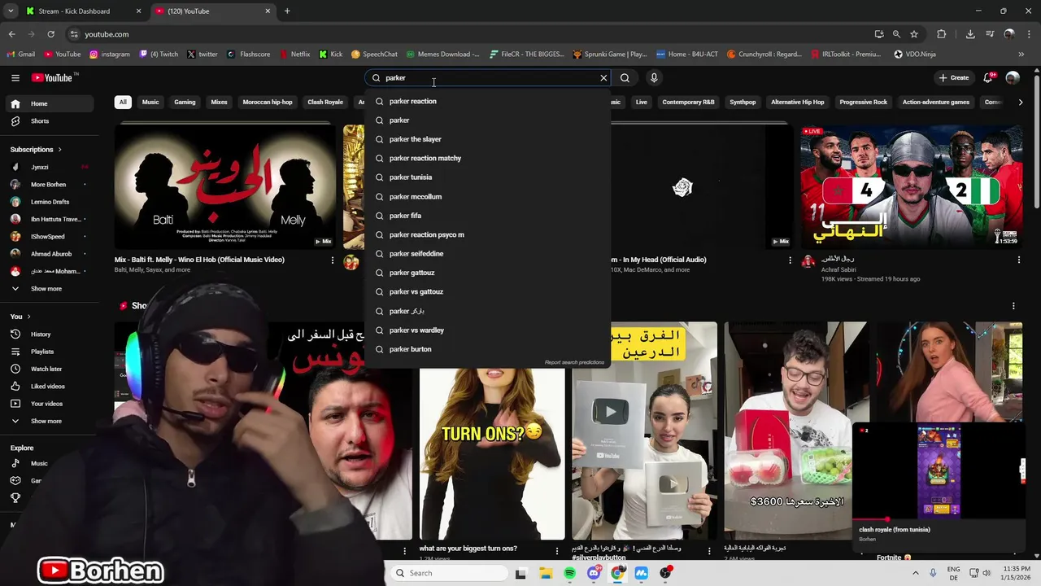
Task: Open the Shorts shelf options menu
Action: [1013, 306]
